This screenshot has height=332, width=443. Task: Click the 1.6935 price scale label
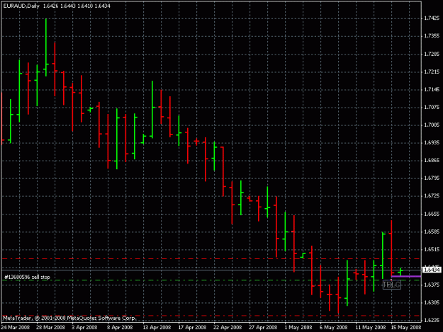[x=432, y=143]
